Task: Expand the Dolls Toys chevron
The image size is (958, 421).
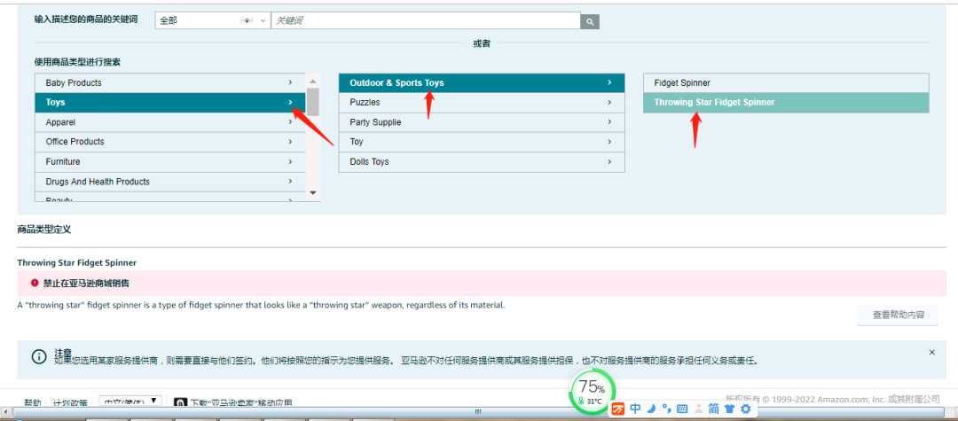Action: 609,161
